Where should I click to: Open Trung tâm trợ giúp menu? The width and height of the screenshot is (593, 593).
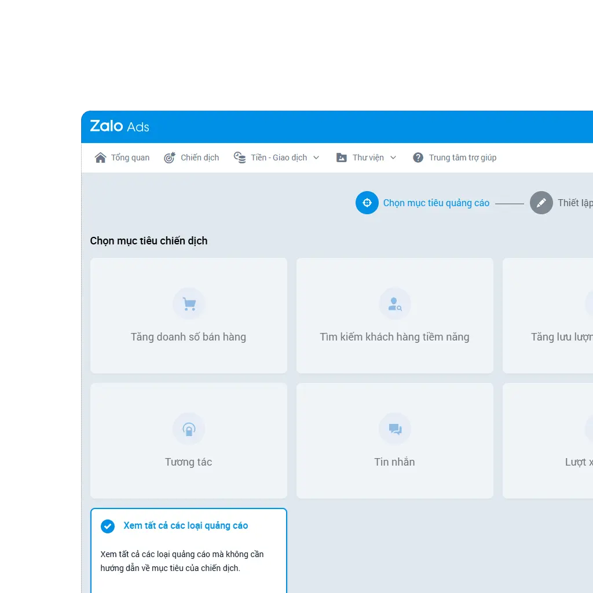point(462,158)
